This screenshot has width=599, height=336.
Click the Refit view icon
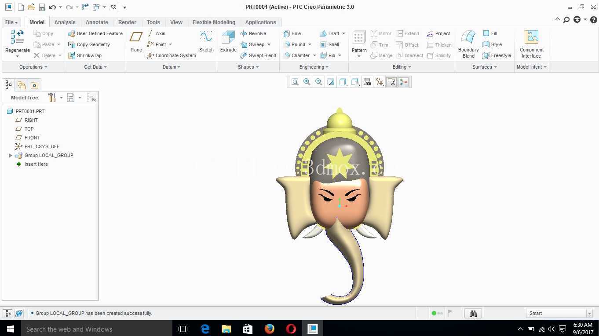coord(295,82)
